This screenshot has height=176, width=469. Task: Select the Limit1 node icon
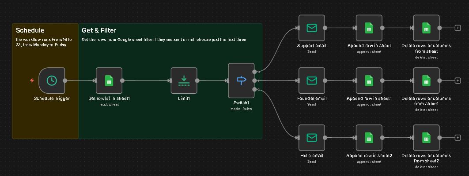coord(184,81)
